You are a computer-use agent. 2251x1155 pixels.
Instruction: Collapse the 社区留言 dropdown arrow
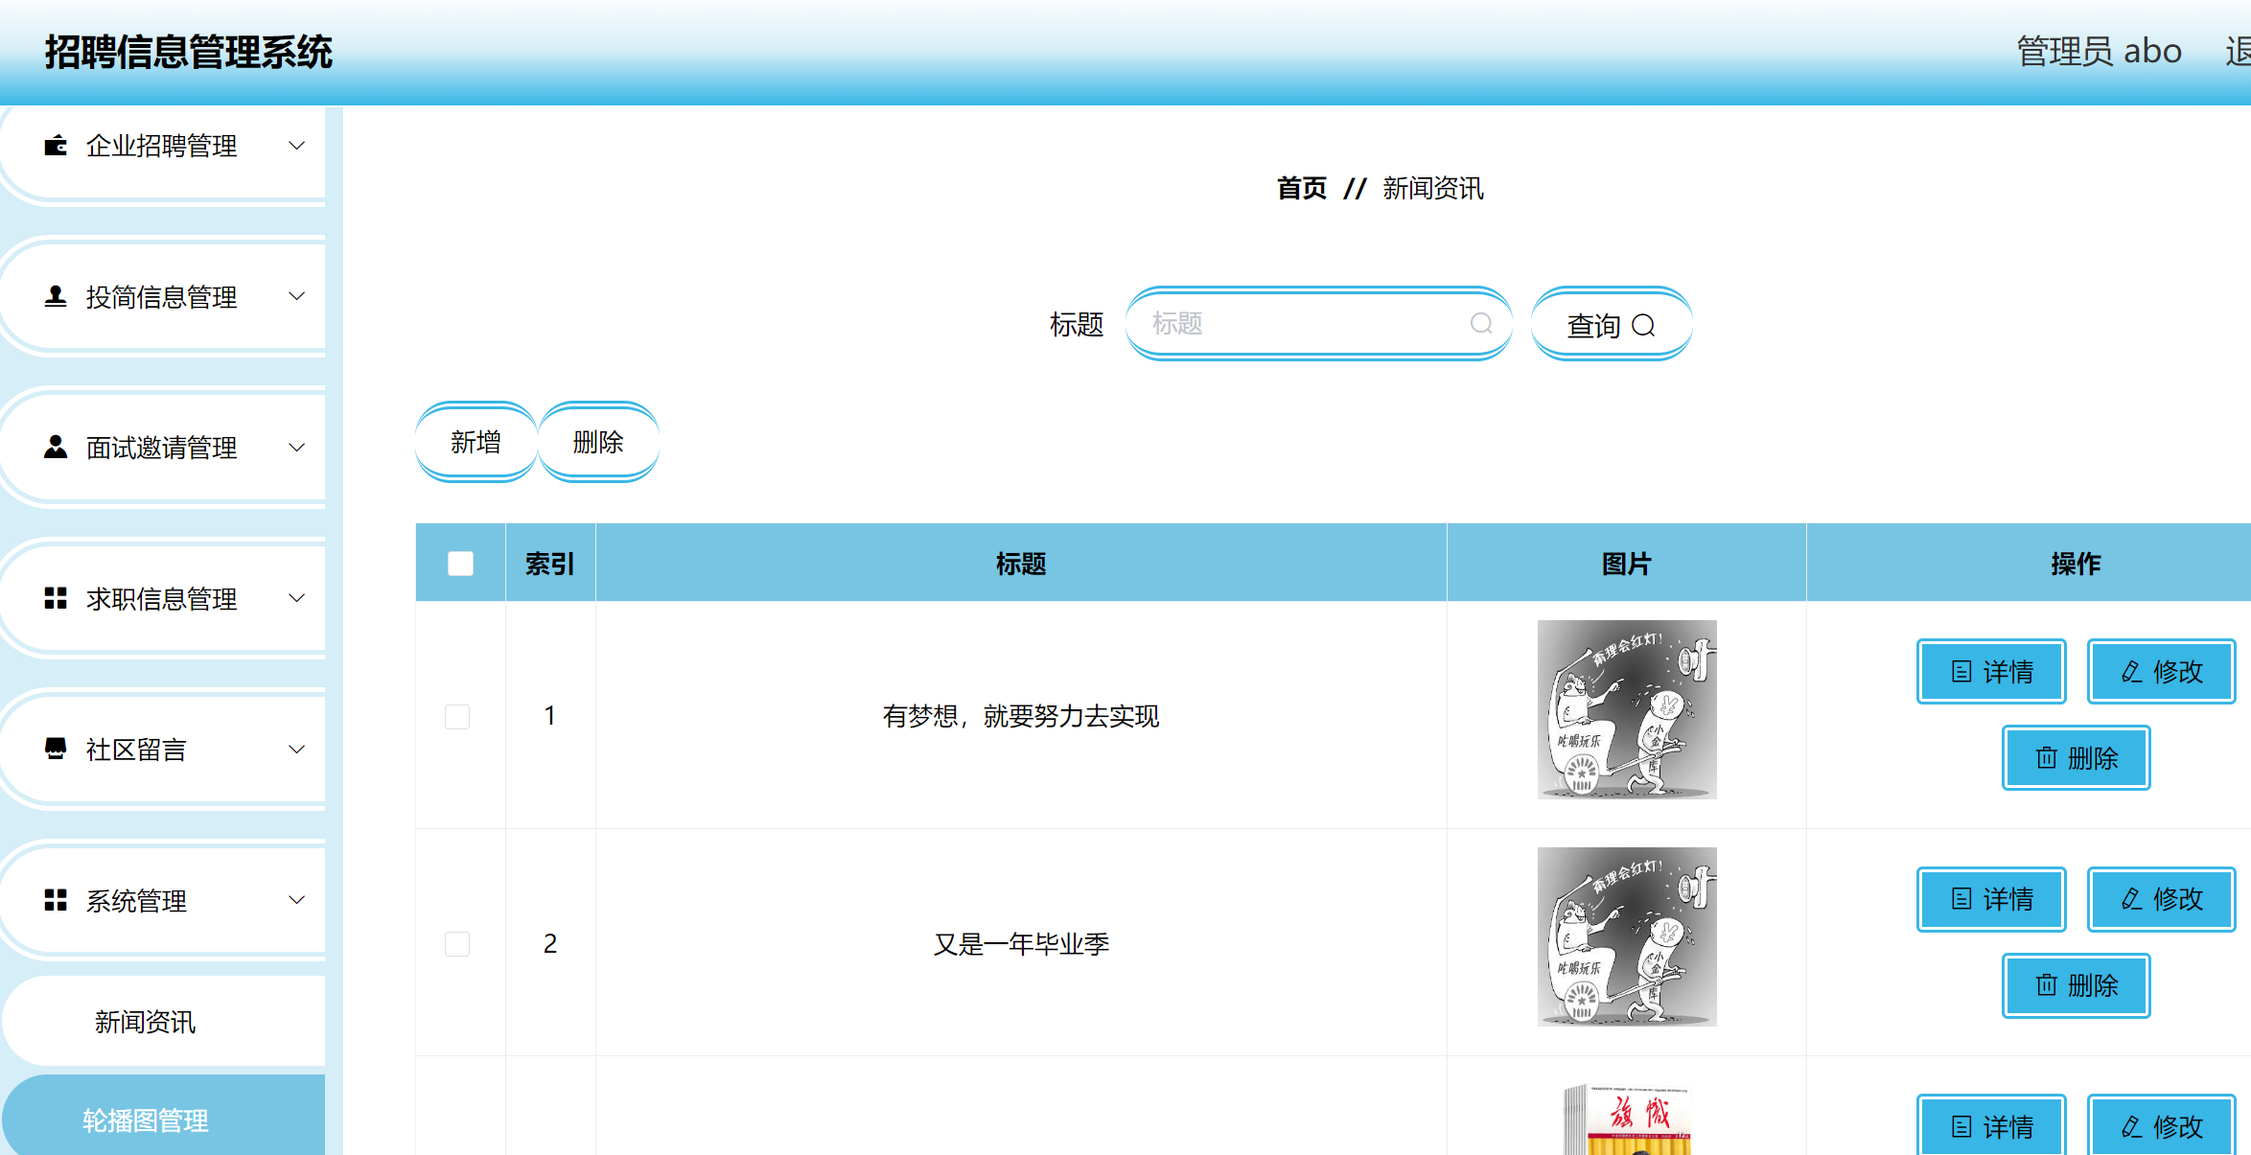(296, 749)
